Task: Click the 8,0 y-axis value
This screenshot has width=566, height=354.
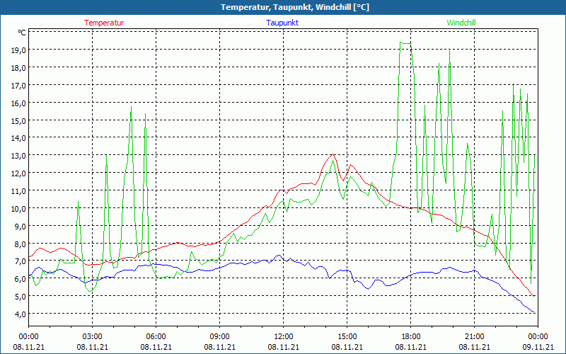Action: coord(21,244)
